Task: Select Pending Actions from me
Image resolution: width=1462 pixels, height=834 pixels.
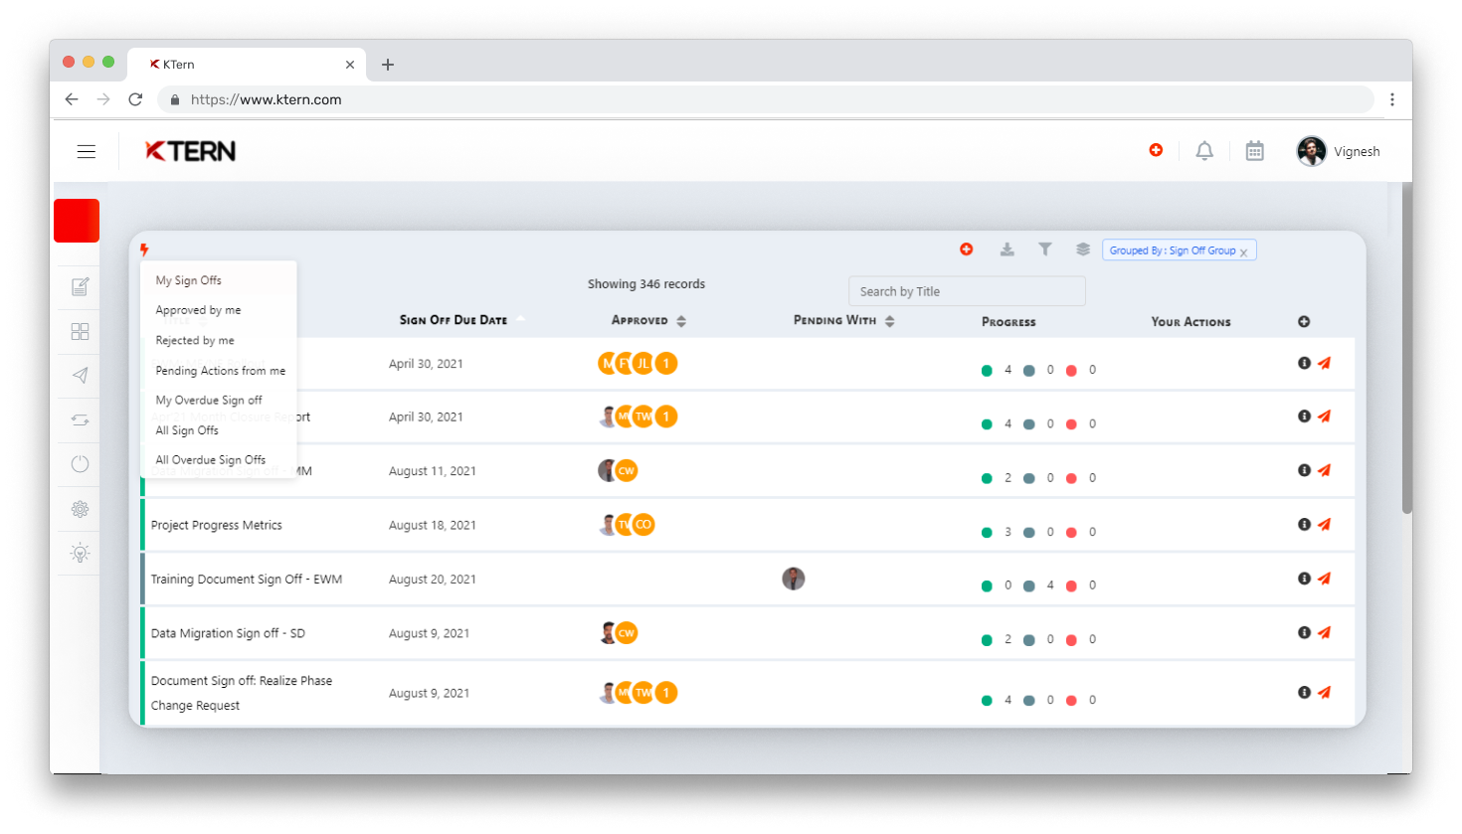Action: point(219,370)
